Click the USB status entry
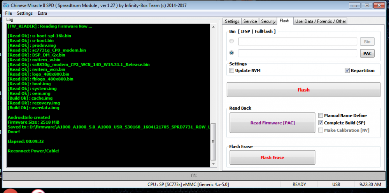389x193 pixels. tap(336, 184)
